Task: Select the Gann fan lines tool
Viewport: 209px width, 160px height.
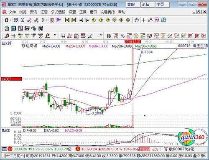Action: click(x=69, y=36)
